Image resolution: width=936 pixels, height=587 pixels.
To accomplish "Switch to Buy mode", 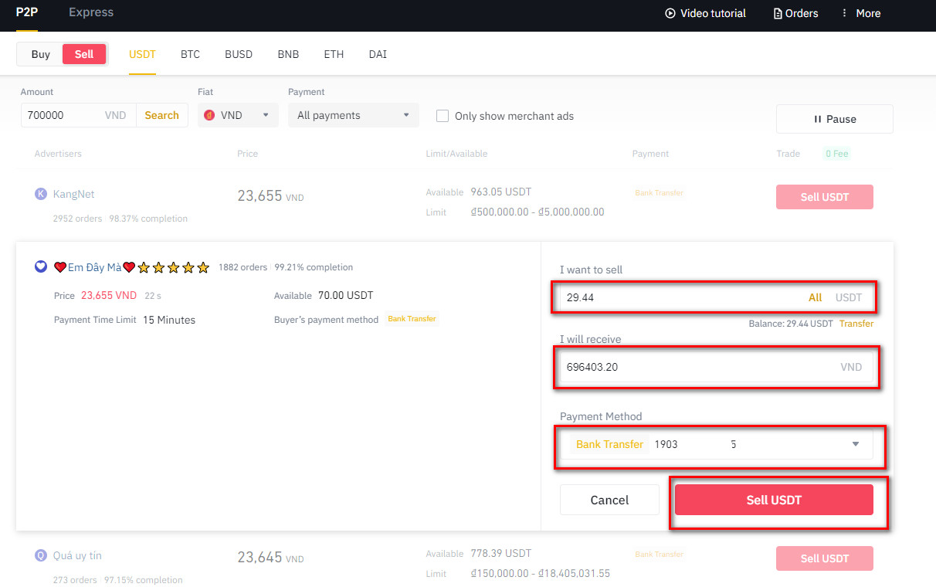I will [x=41, y=54].
